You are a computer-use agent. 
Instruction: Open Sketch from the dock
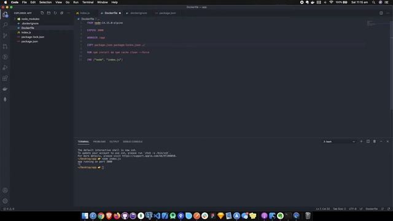[220, 215]
